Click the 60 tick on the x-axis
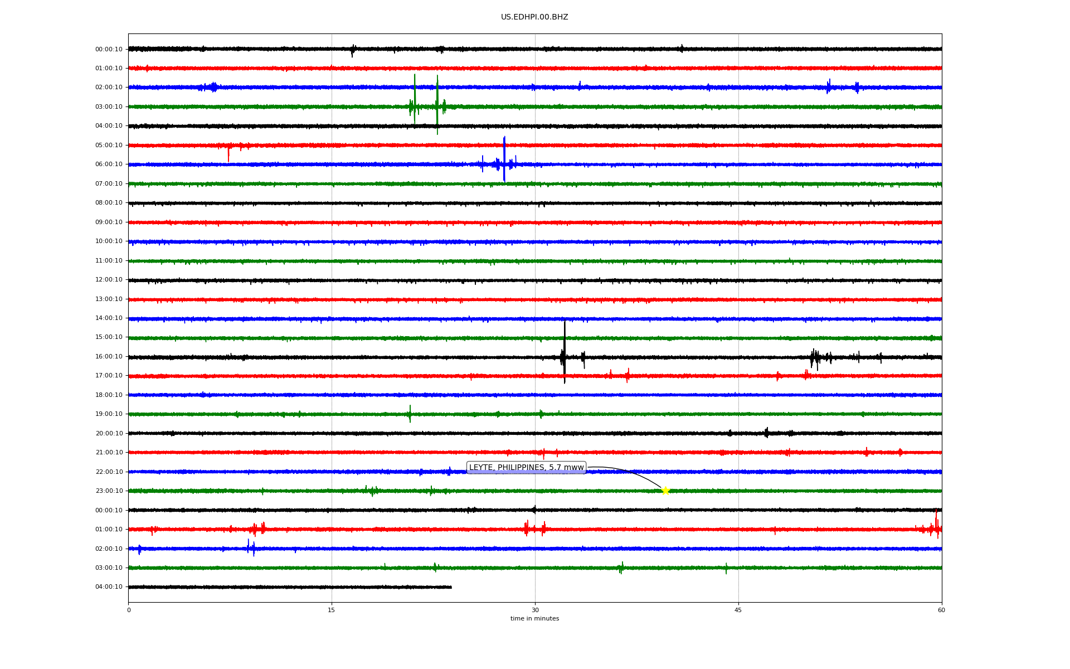1070x669 pixels. (x=941, y=610)
